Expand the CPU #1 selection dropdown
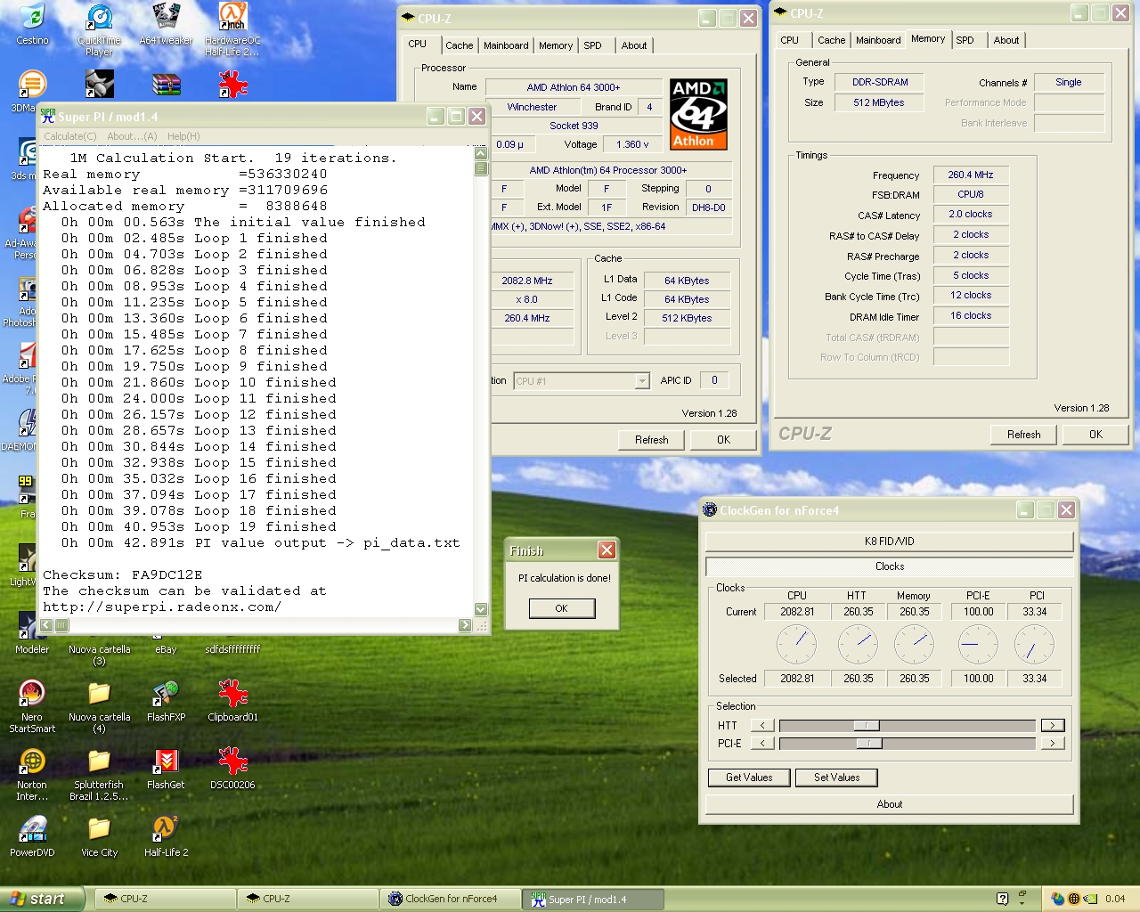1140x912 pixels. (x=642, y=381)
